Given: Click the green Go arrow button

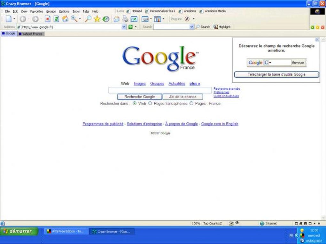Looking at the screenshot, I should [x=130, y=27].
